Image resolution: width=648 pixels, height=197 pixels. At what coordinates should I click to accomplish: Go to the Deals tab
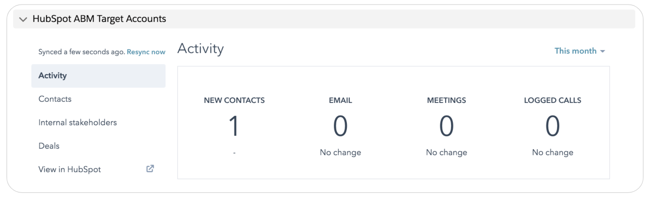(x=49, y=146)
